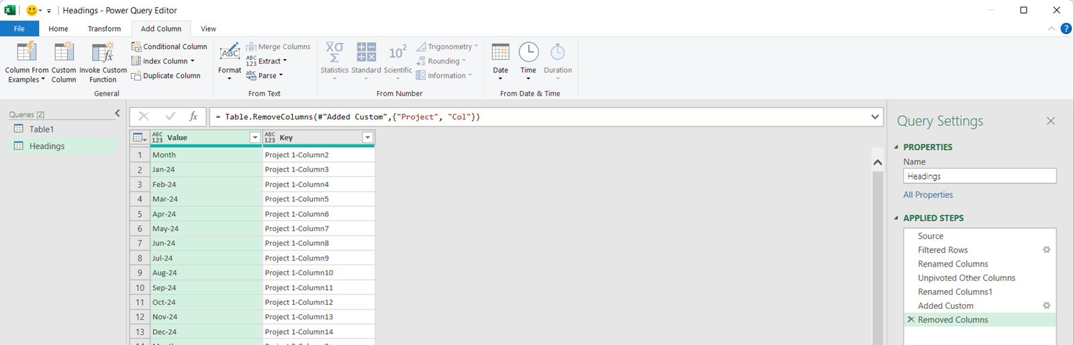
Task: Collapse the Queries pane
Action: 117,113
